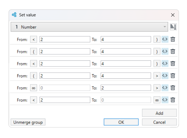
Task: Open expression editor icon in the first row
Action: pos(165,39)
